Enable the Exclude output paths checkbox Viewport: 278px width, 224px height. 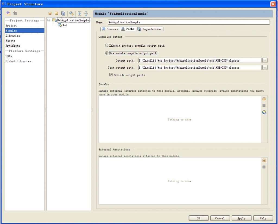point(110,75)
